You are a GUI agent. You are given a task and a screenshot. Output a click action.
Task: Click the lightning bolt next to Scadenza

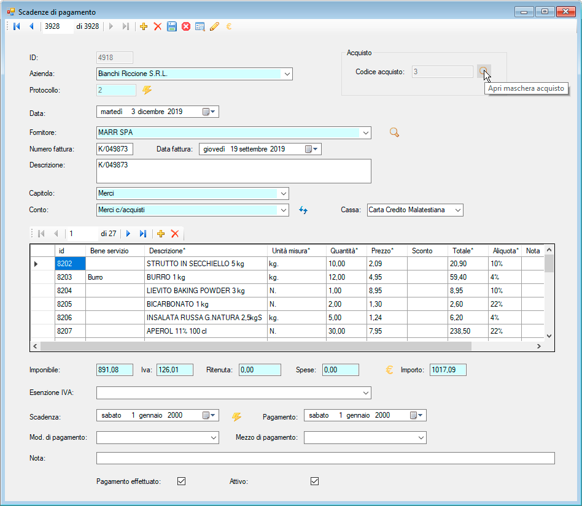[236, 416]
